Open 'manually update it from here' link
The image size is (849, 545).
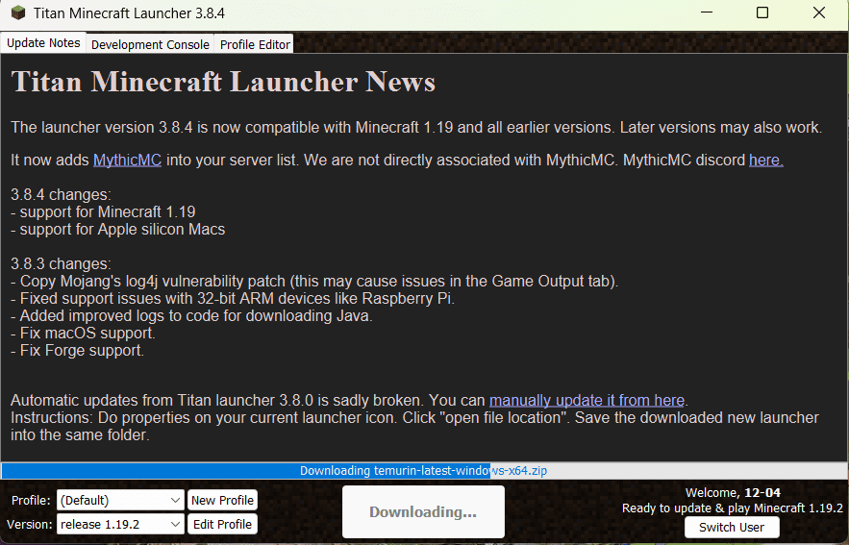(587, 401)
